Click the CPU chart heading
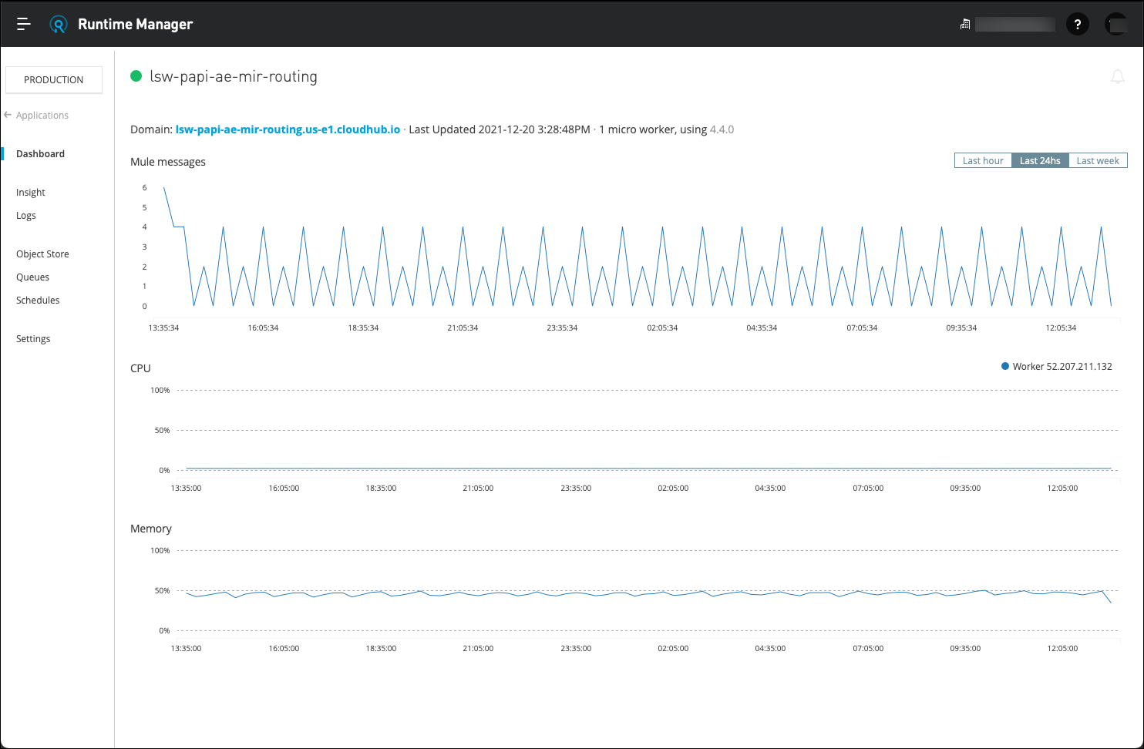Image resolution: width=1144 pixels, height=749 pixels. (x=140, y=368)
